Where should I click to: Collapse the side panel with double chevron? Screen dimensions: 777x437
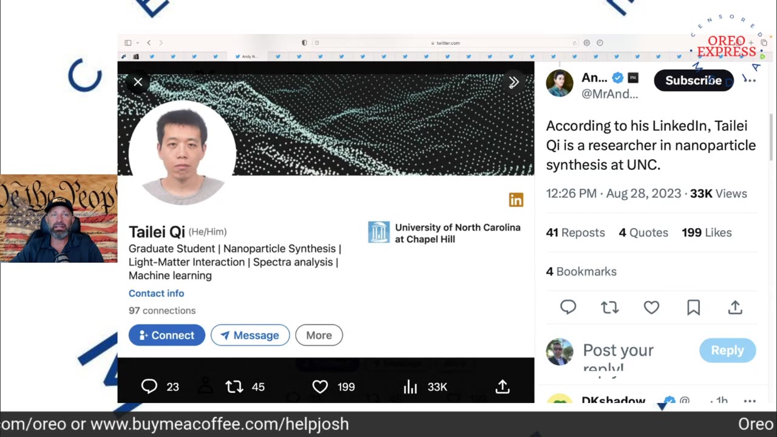pyautogui.click(x=514, y=82)
